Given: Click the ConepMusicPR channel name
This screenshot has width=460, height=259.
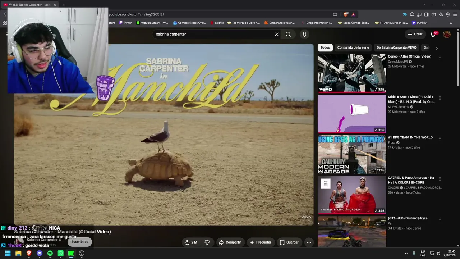Looking at the screenshot, I should click(x=398, y=62).
